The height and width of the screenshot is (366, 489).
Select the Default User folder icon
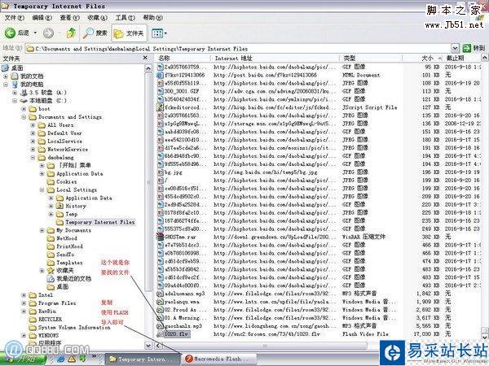click(42, 133)
